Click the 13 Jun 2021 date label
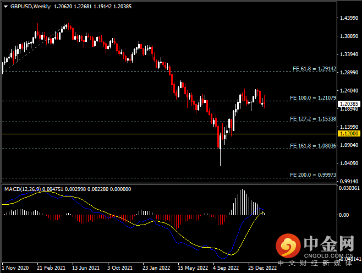362x273 pixels. [86, 268]
